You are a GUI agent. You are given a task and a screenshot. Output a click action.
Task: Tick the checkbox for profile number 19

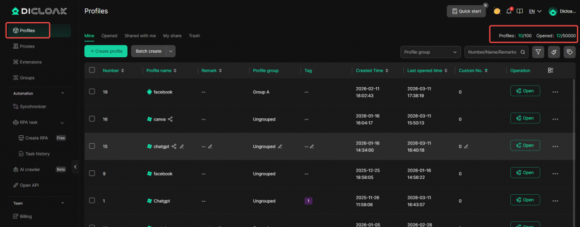(x=92, y=92)
